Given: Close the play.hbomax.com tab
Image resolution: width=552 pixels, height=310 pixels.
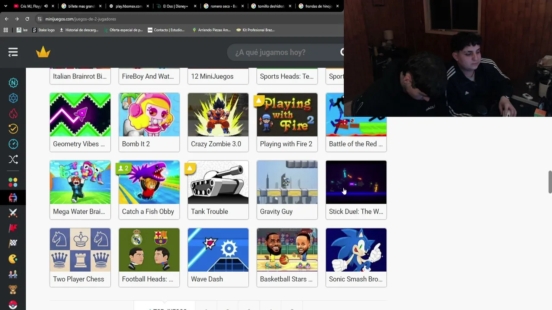Looking at the screenshot, I should (x=148, y=6).
